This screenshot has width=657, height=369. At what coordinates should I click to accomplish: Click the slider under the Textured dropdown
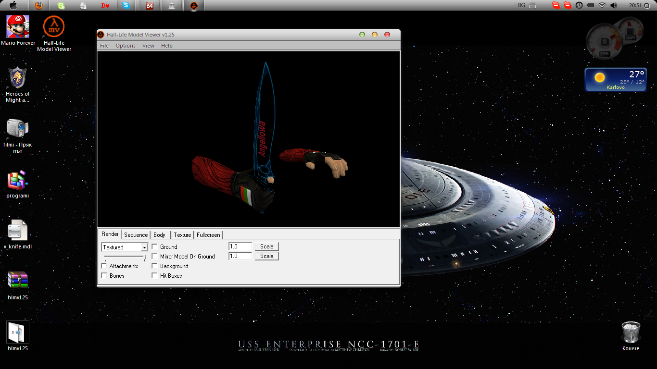(125, 258)
